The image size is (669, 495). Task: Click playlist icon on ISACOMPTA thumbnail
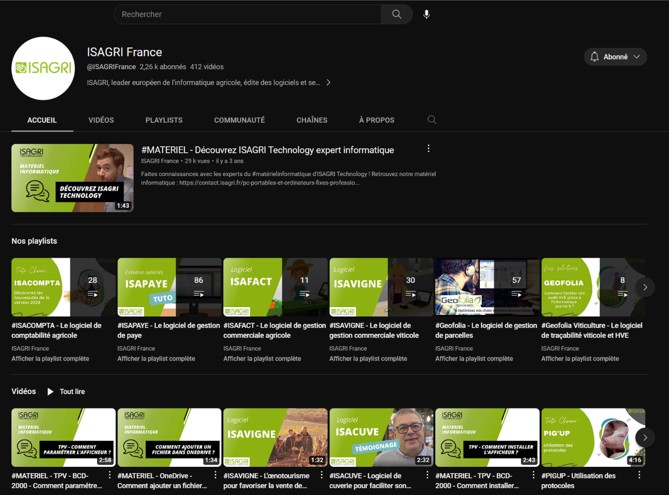pyautogui.click(x=93, y=294)
